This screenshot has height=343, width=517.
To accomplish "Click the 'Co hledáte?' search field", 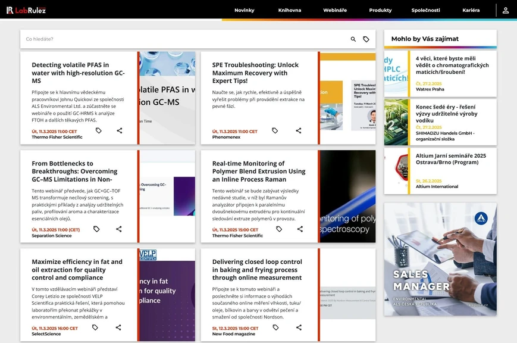I will pos(178,39).
